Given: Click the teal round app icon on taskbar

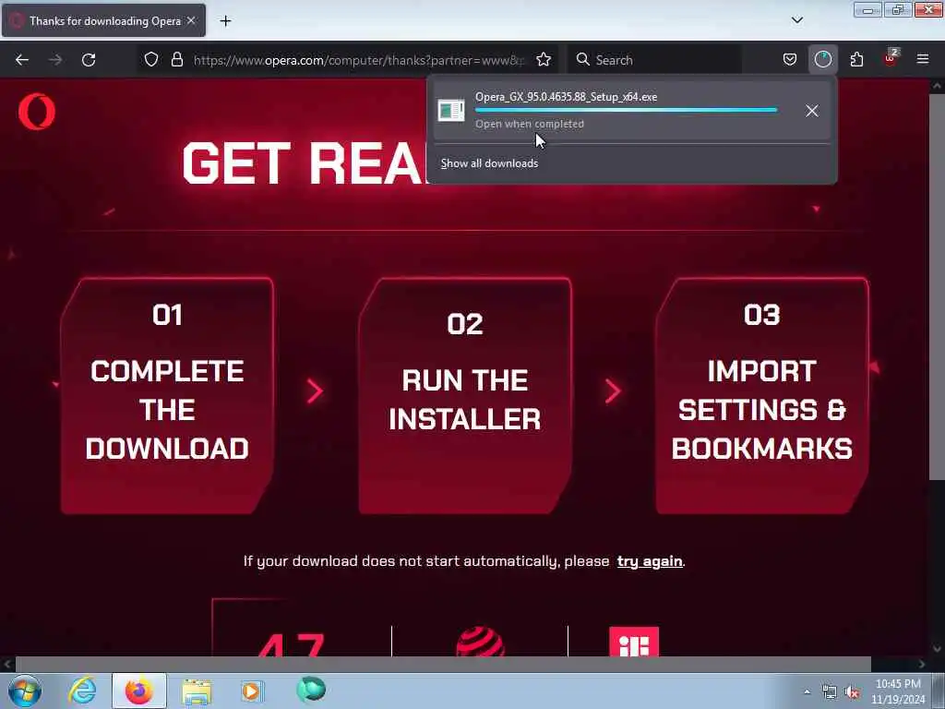Looking at the screenshot, I should pyautogui.click(x=311, y=690).
